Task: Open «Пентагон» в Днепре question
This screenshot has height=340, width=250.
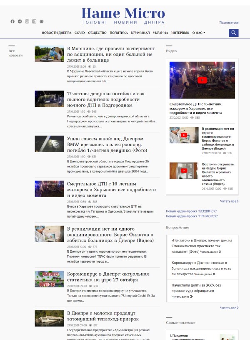Action: click(x=202, y=246)
